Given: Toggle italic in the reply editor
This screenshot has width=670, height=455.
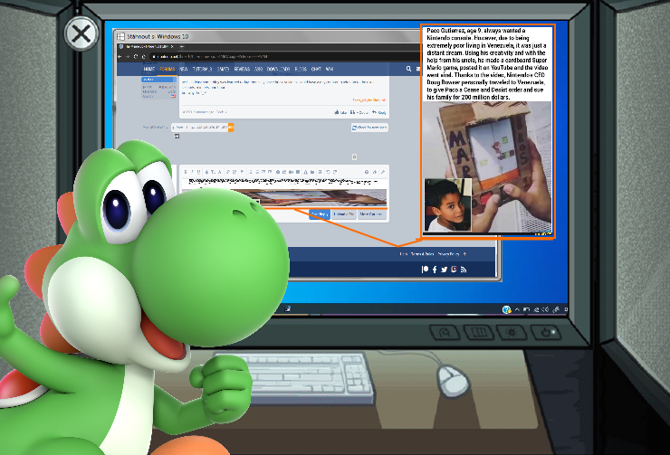Looking at the screenshot, I should [192, 172].
